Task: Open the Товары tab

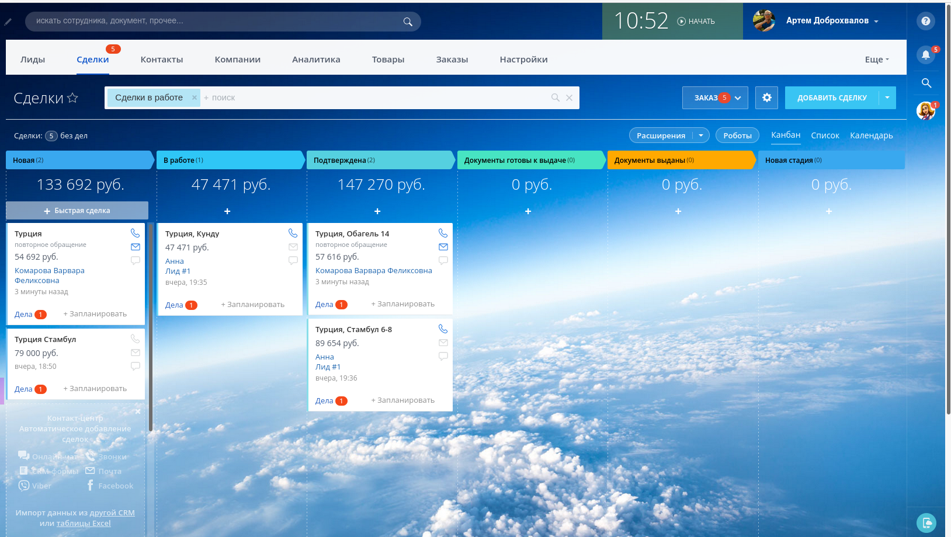Action: 388,60
